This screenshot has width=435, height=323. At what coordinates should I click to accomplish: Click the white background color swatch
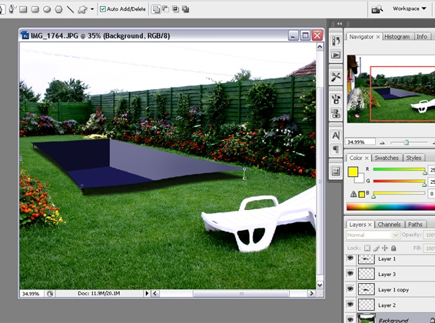pos(360,179)
